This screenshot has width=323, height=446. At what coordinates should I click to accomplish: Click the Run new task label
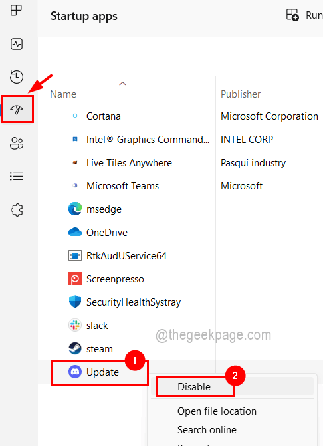point(314,15)
